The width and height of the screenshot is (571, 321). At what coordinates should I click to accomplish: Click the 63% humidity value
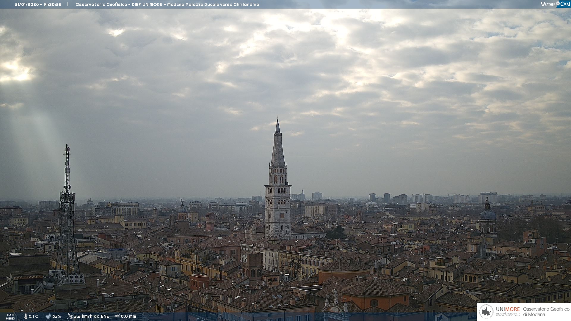pos(57,317)
